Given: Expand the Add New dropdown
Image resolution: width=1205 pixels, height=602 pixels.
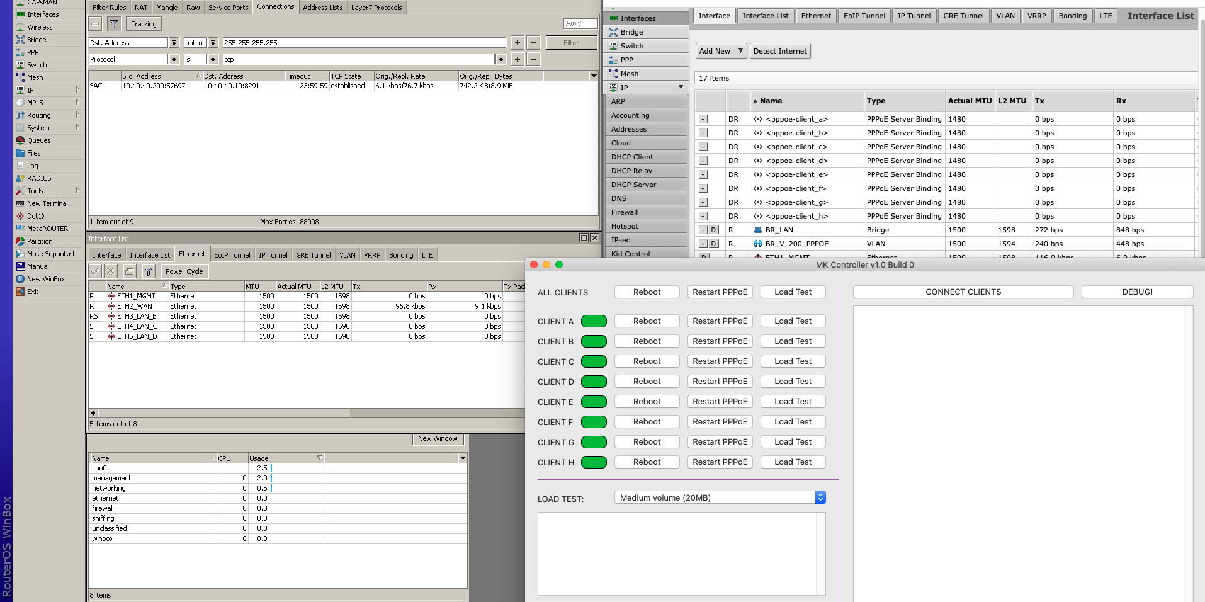Looking at the screenshot, I should (721, 51).
